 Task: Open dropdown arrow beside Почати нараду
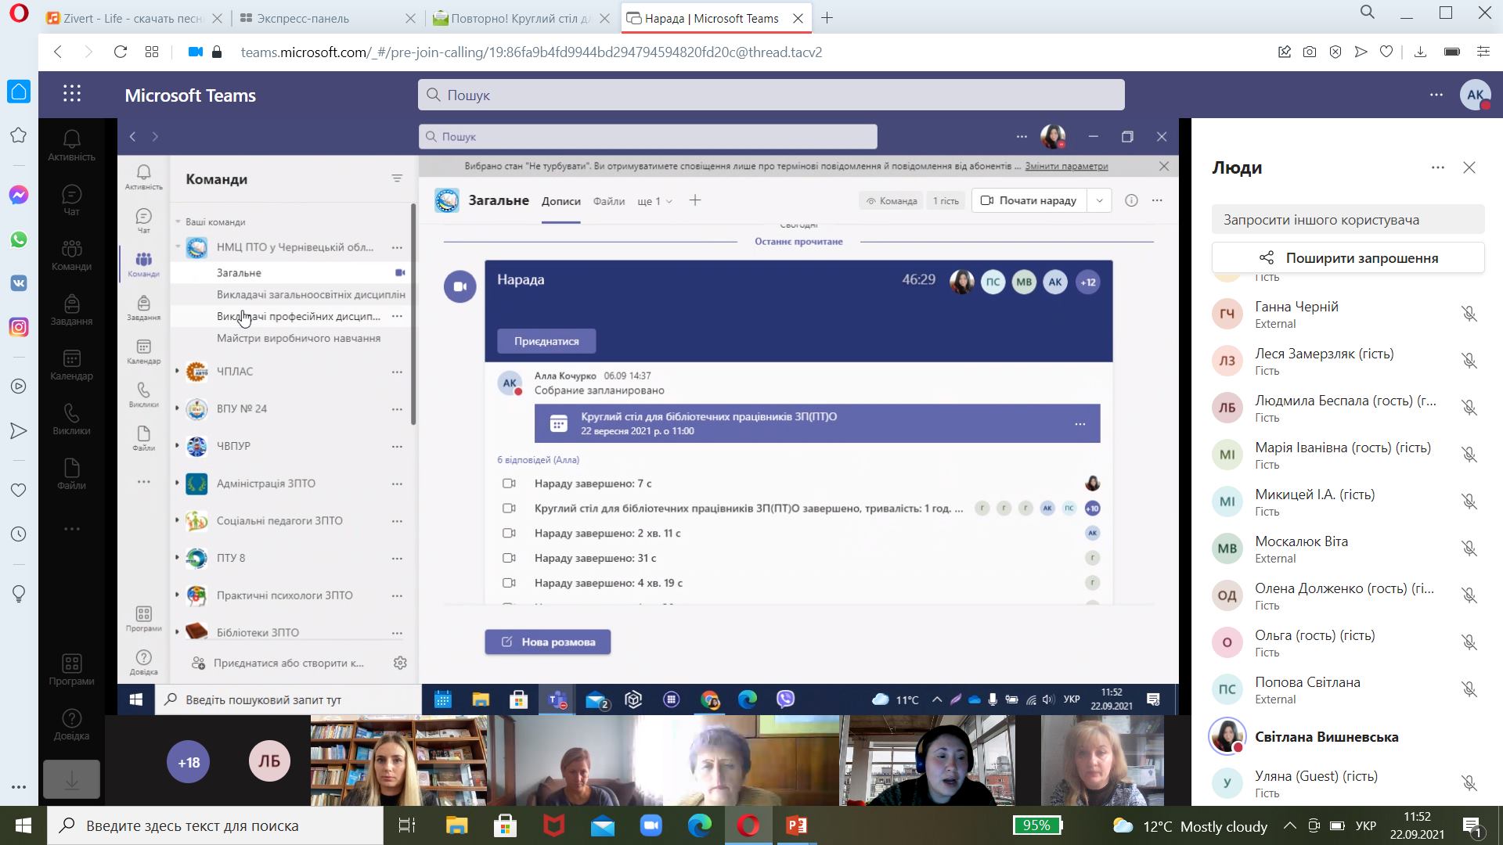click(1099, 201)
